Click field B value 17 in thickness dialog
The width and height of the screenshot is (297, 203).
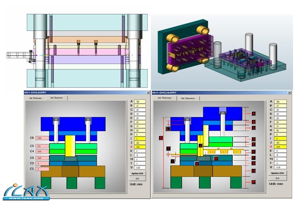(x=280, y=106)
